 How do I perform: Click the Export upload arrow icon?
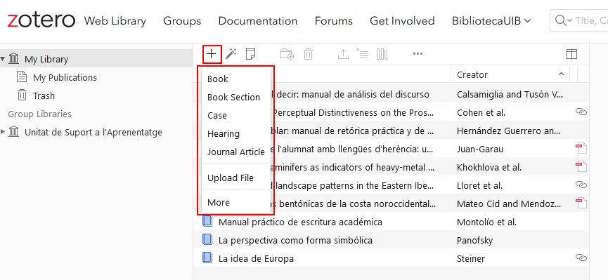coord(343,54)
